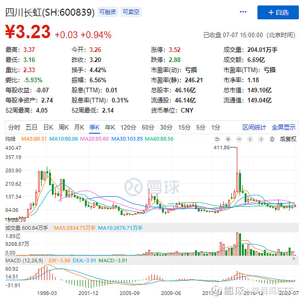
Task: Click the 可融资 tag
Action: click(108, 12)
